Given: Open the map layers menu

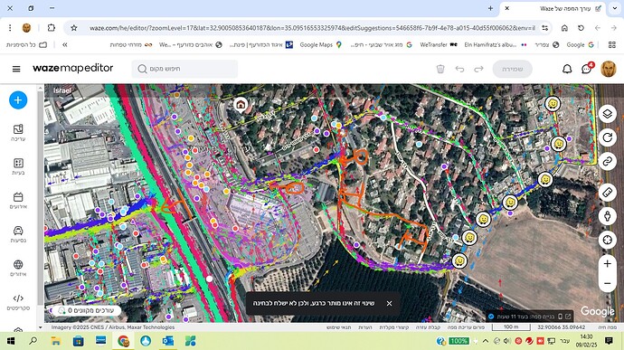Looking at the screenshot, I should pos(608,114).
